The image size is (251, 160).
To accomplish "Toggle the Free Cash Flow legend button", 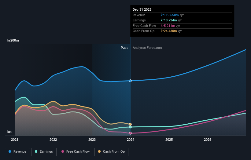I will 76,152.
